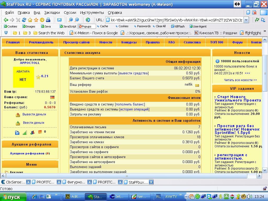268x201 pixels.
Task: Click Читать все новости link
Action: (x=240, y=80)
